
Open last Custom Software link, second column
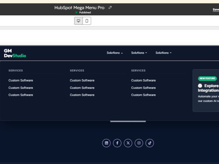pos(82,95)
